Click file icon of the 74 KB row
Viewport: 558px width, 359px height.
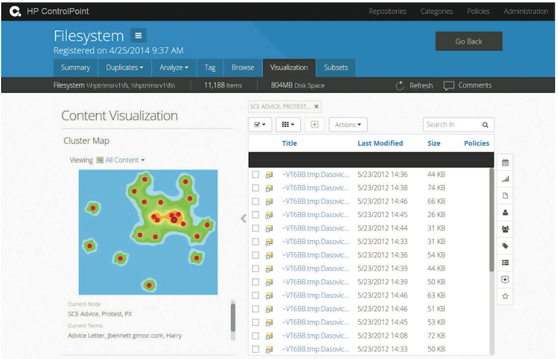pyautogui.click(x=269, y=188)
